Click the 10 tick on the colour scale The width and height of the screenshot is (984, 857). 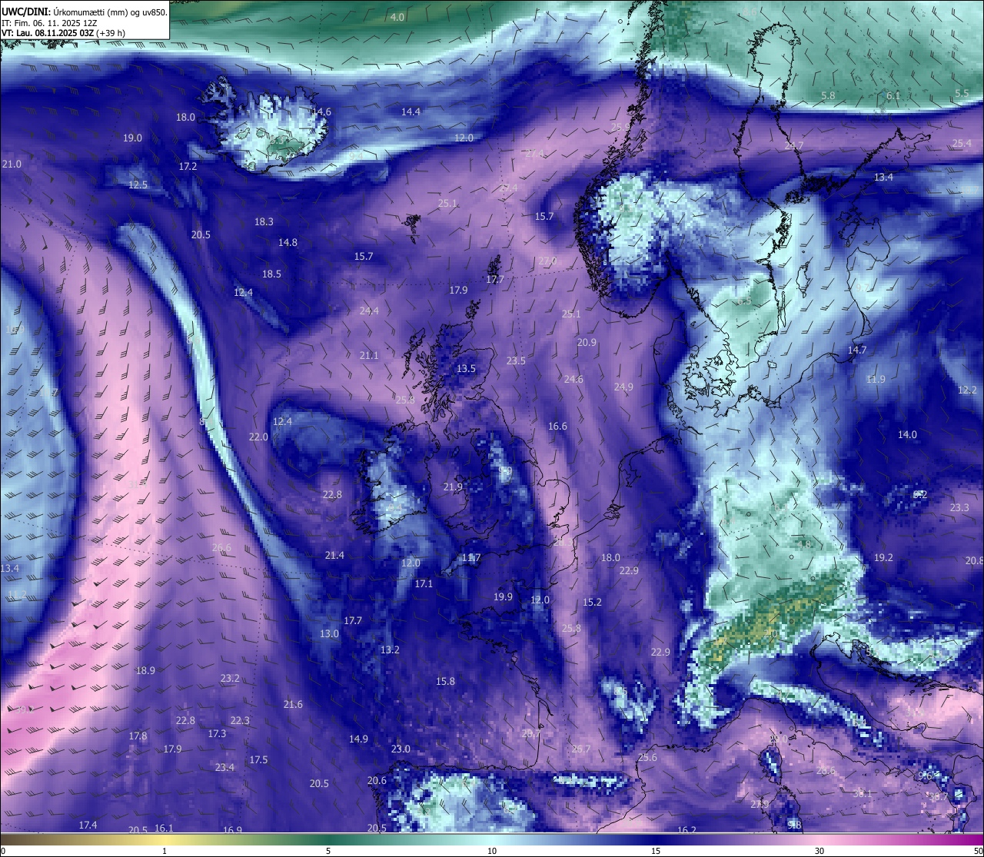coord(492,851)
